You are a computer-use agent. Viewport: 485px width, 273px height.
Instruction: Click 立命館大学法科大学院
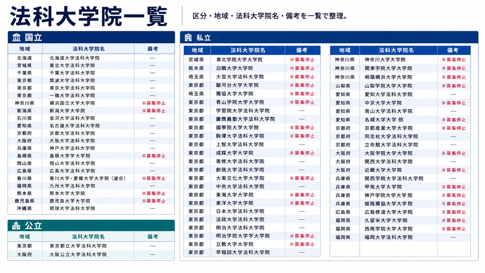(391, 145)
